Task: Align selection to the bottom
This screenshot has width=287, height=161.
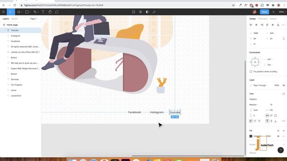Action: (x=278, y=25)
